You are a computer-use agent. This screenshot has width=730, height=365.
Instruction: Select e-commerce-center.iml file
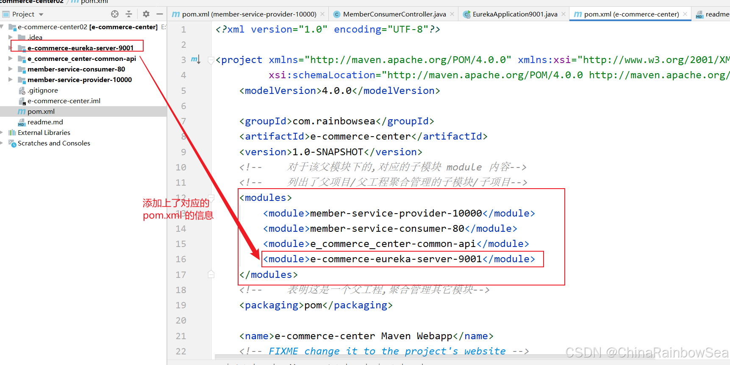coord(64,101)
